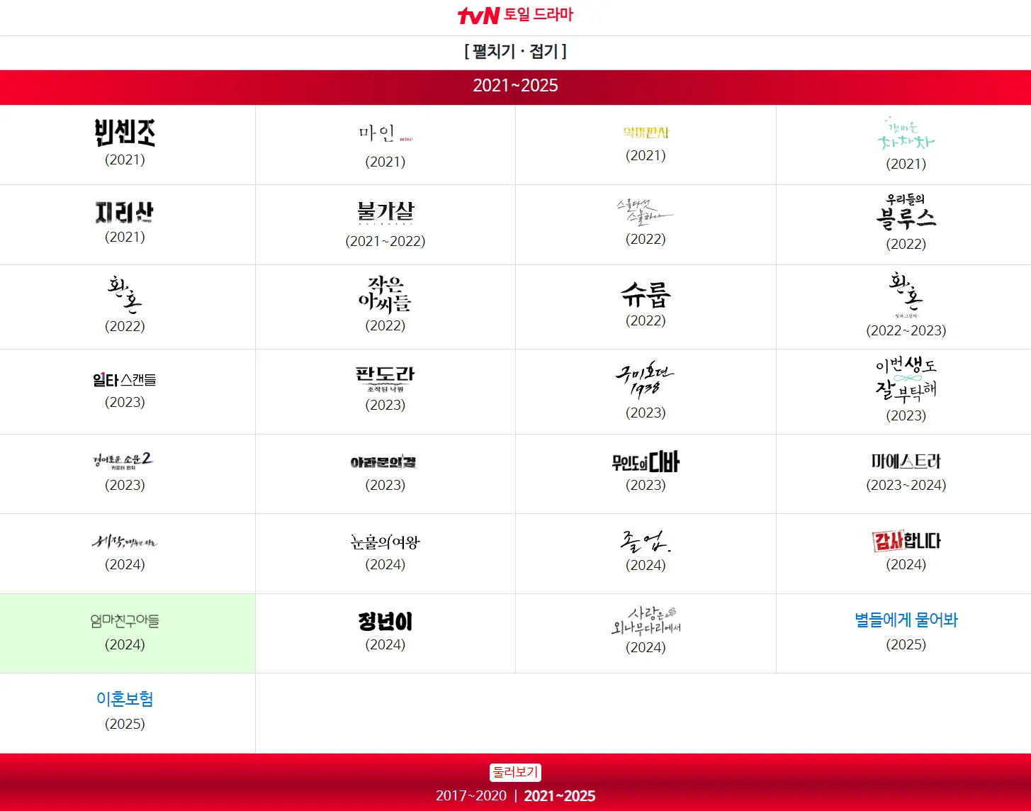This screenshot has height=811, width=1031.
Task: Select the 구미호뎐 1938 logo
Action: tap(645, 379)
